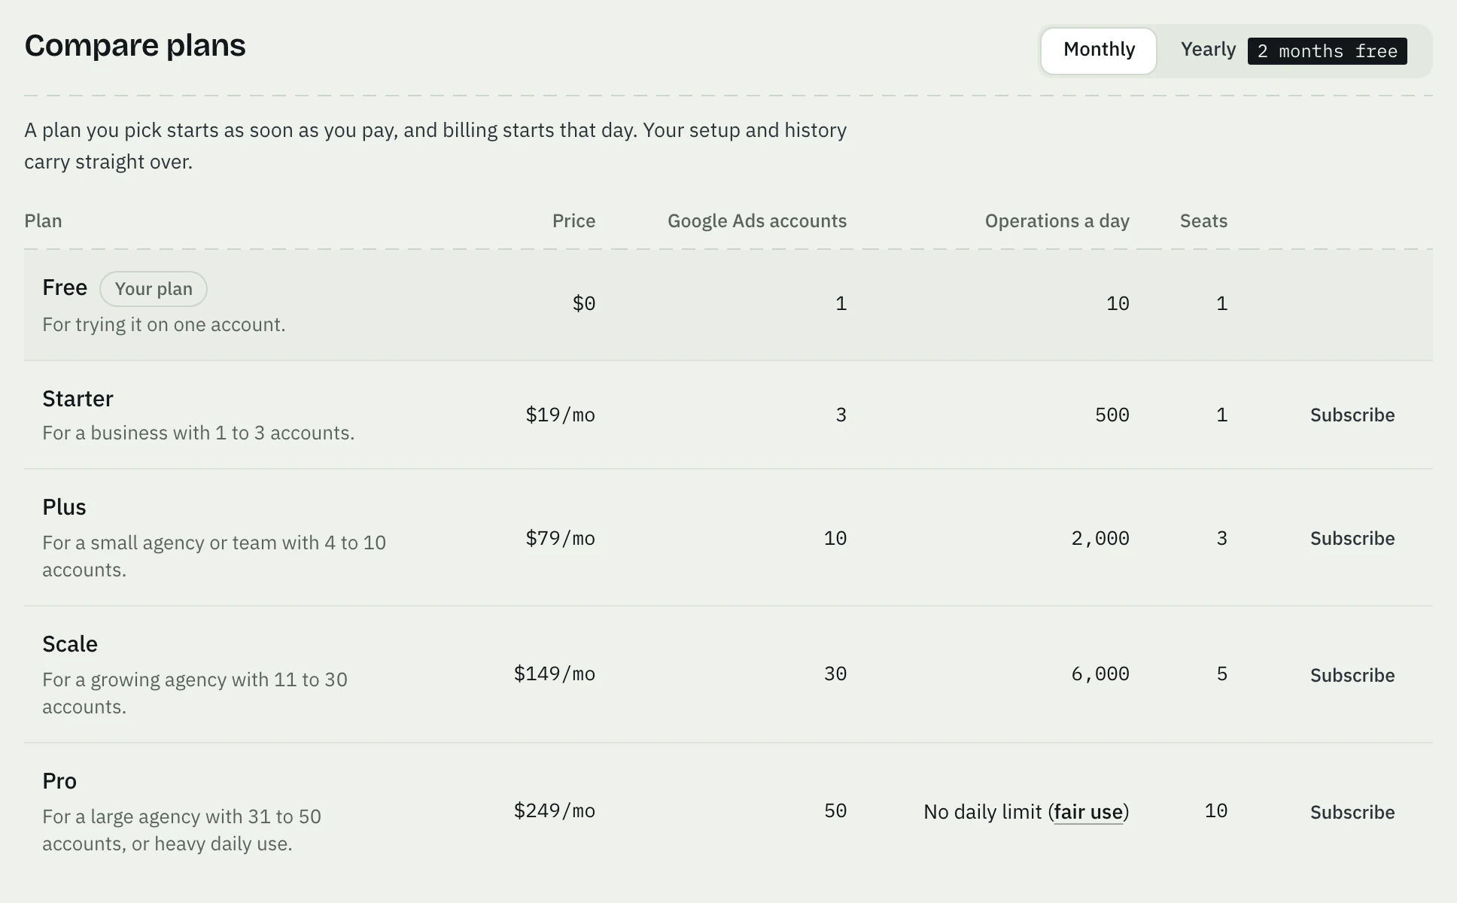Select the Free plan name

65,287
